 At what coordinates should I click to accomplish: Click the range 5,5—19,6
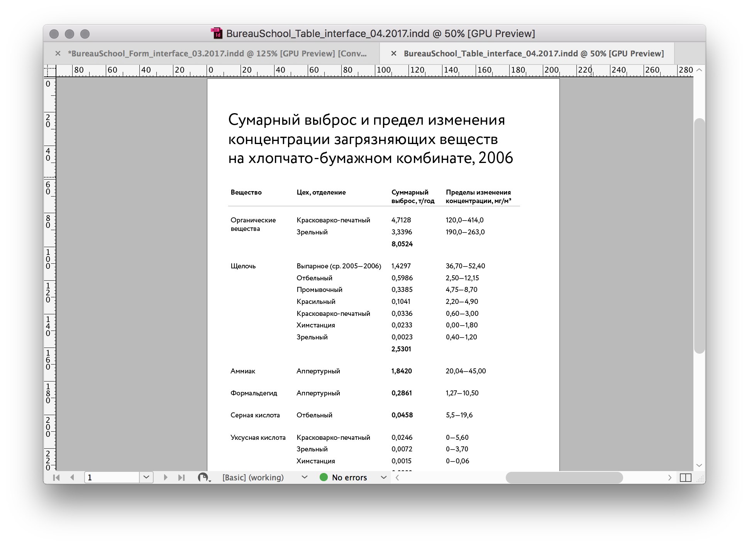tap(459, 415)
